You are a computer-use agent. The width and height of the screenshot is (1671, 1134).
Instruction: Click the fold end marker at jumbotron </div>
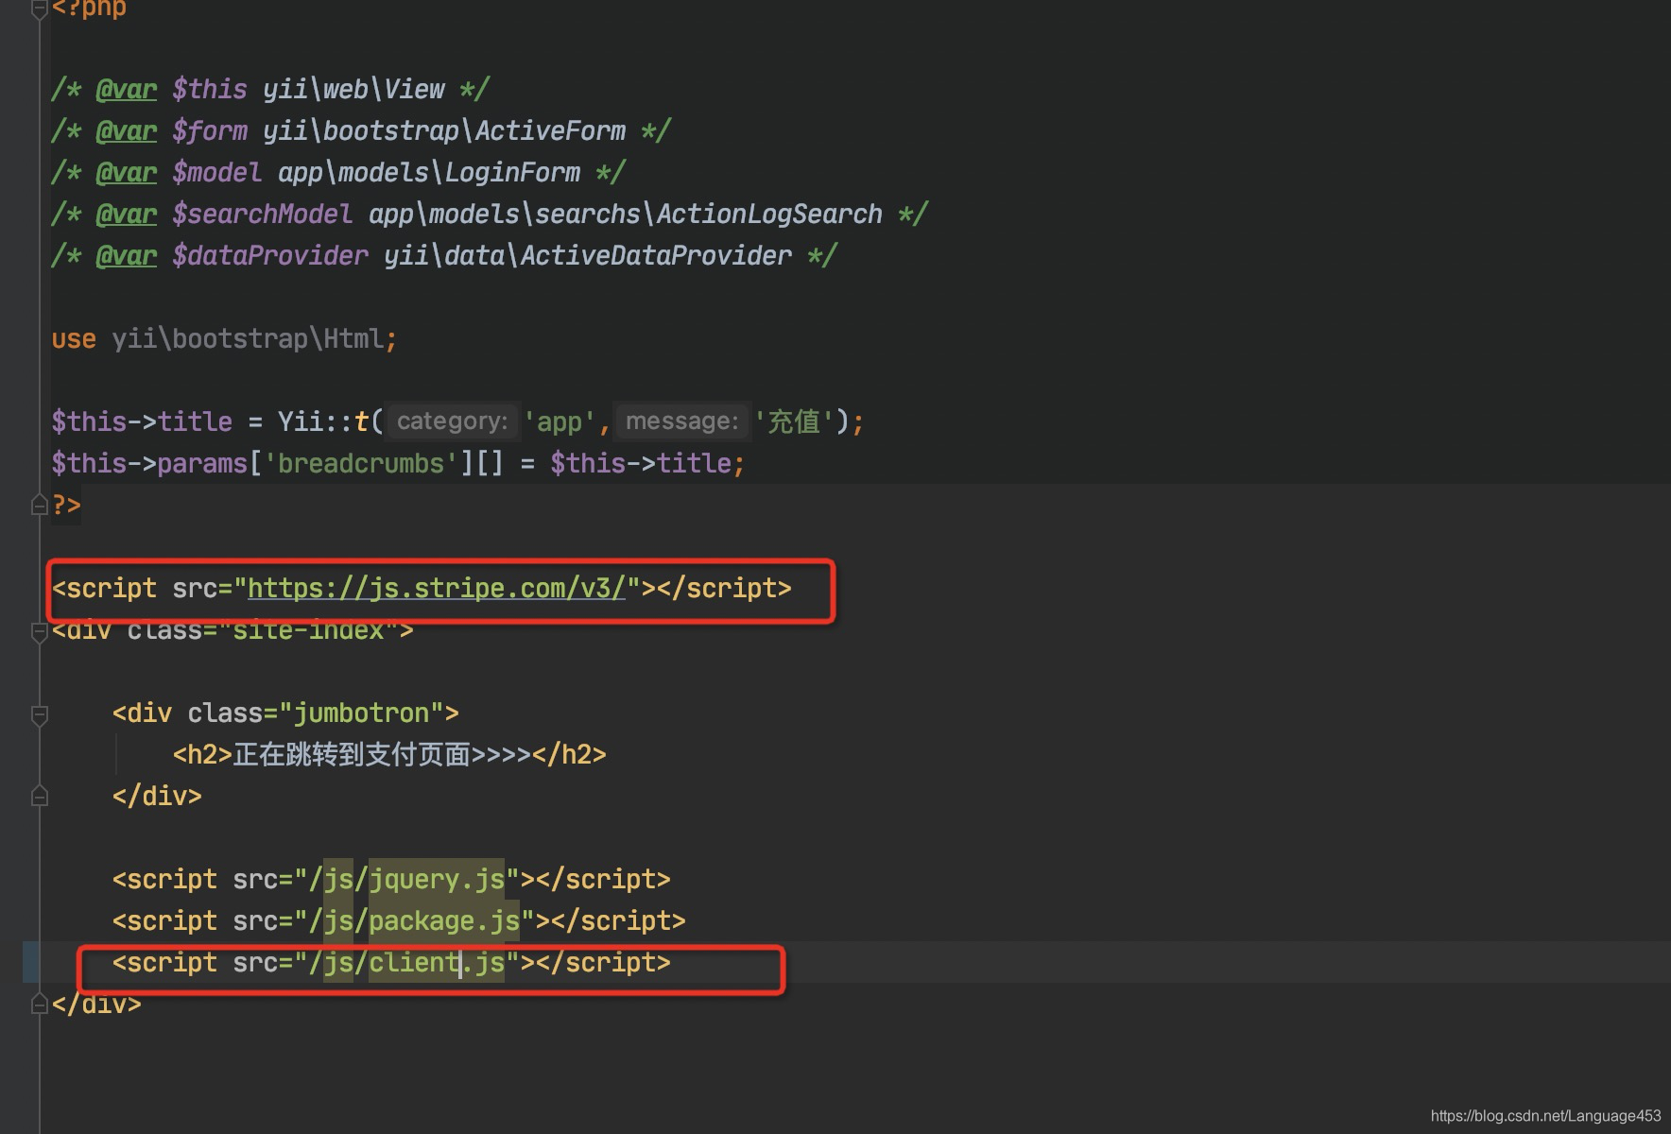click(x=40, y=796)
